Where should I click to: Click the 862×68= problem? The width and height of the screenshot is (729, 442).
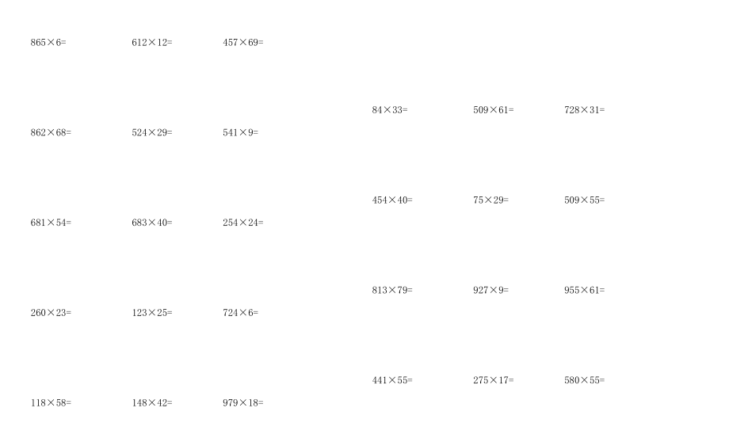pos(51,132)
